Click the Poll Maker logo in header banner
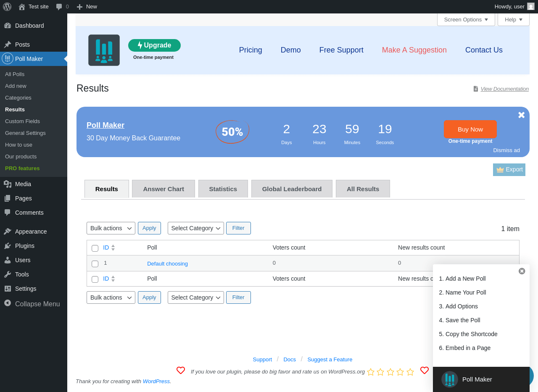The width and height of the screenshot is (538, 392). tap(104, 50)
